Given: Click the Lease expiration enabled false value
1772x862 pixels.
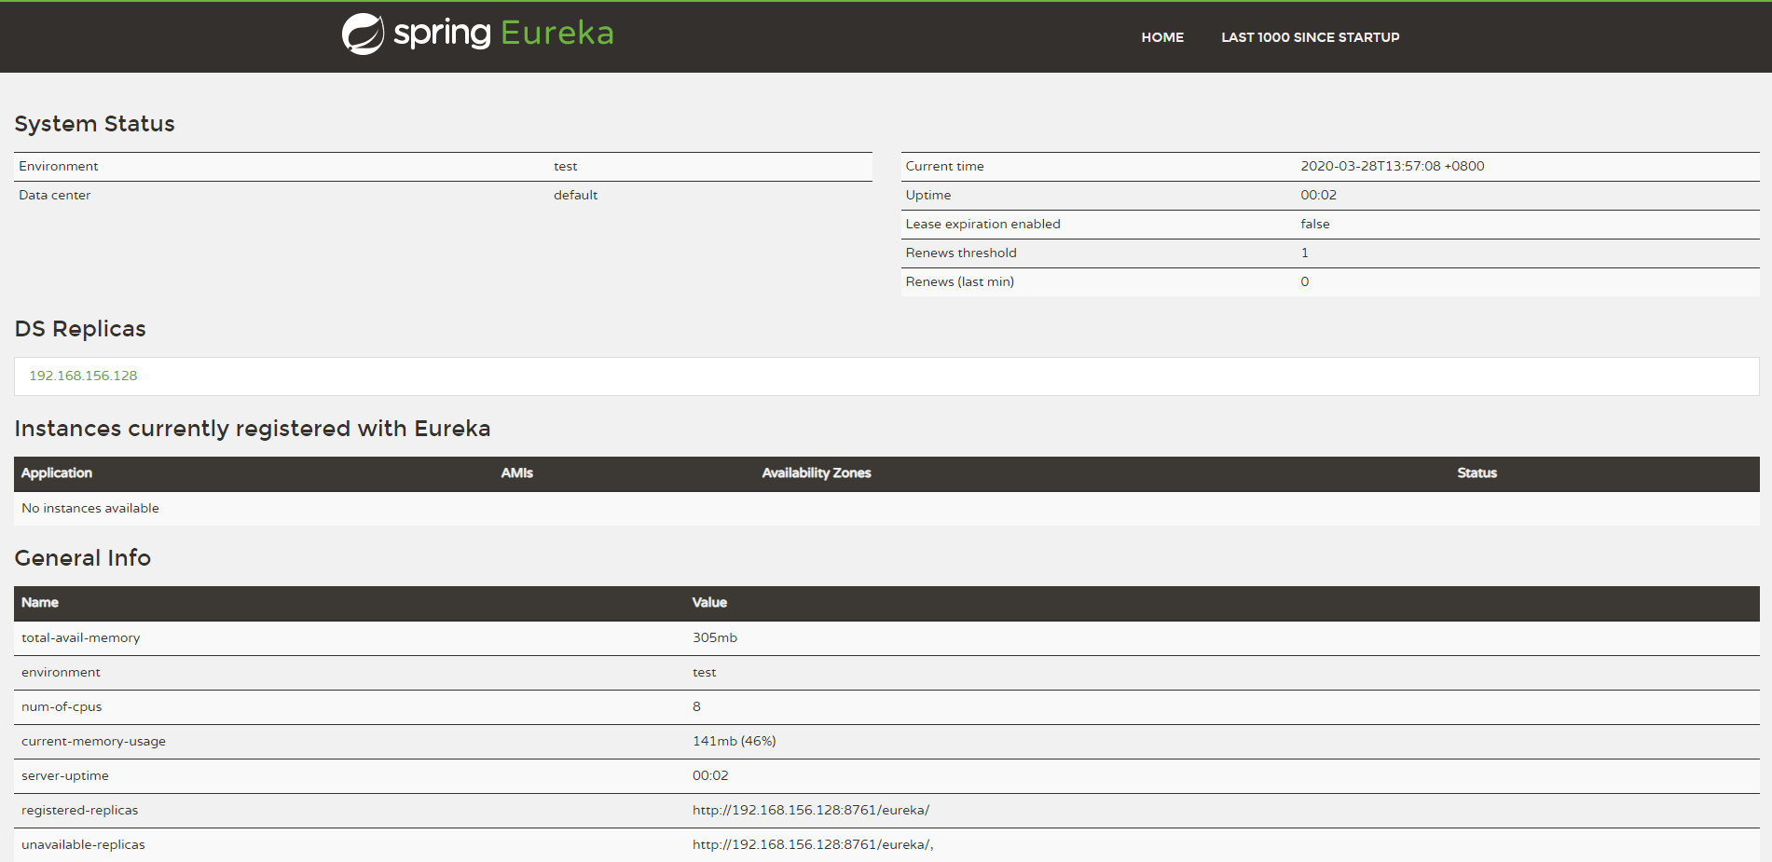Looking at the screenshot, I should coord(1314,225).
